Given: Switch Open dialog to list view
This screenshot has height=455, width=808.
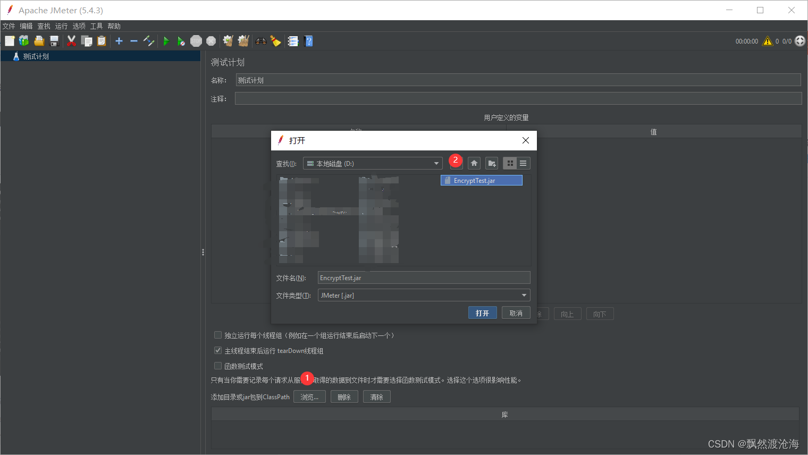Looking at the screenshot, I should (x=510, y=163).
